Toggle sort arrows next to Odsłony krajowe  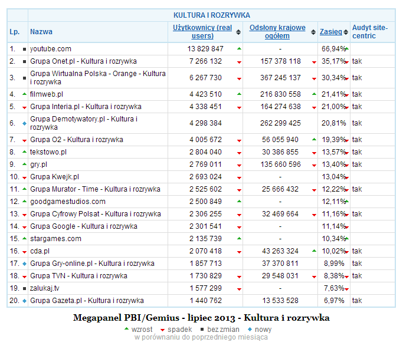[312, 32]
